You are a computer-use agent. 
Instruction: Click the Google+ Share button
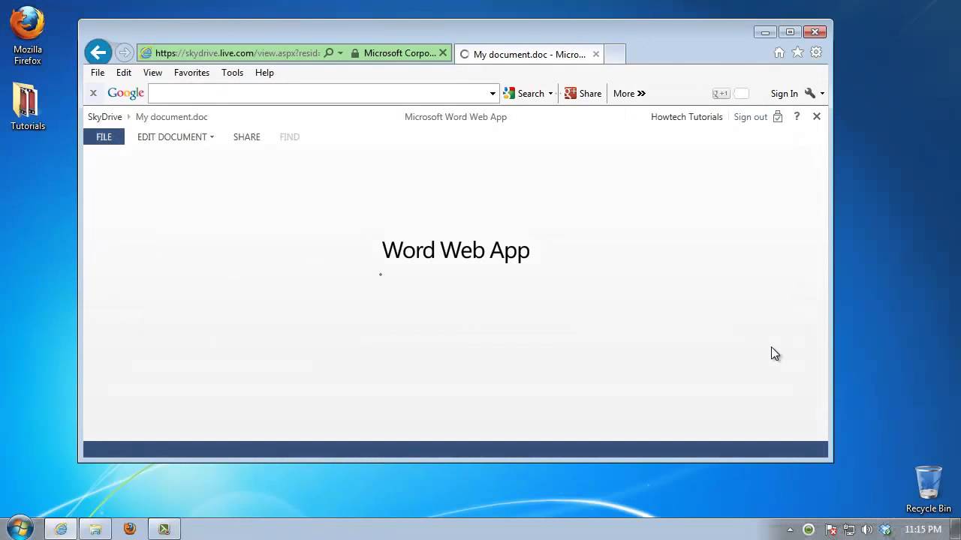583,94
